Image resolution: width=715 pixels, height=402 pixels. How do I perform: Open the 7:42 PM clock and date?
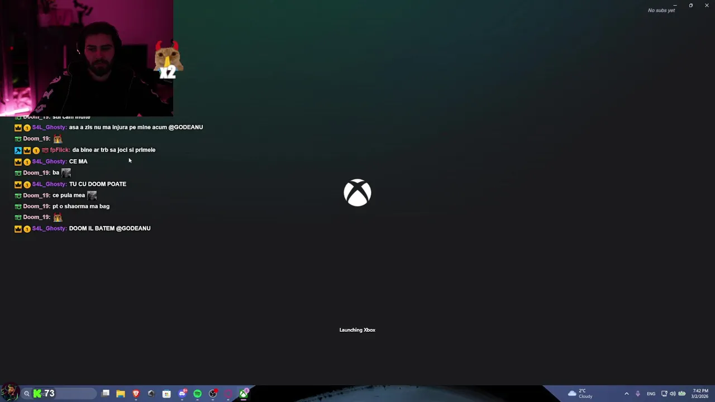(700, 394)
